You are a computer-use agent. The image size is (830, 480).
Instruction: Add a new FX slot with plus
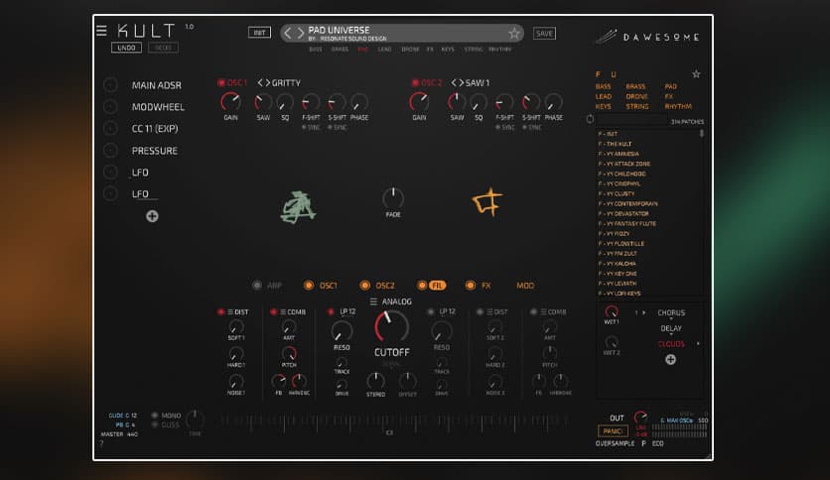(670, 359)
